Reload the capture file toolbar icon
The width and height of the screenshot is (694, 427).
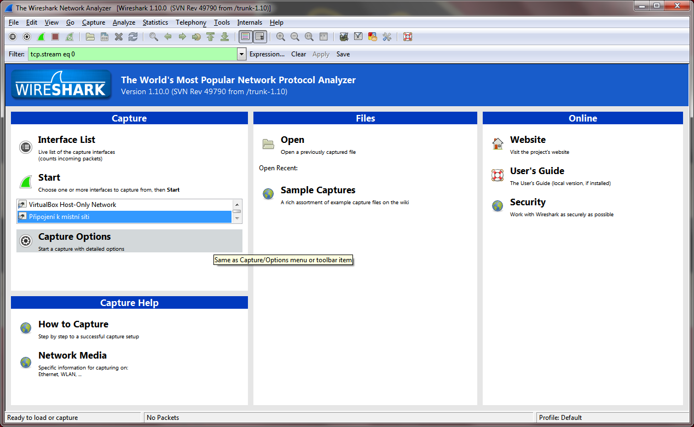pyautogui.click(x=133, y=37)
